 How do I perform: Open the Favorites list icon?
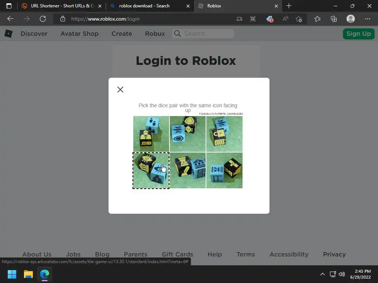[317, 19]
